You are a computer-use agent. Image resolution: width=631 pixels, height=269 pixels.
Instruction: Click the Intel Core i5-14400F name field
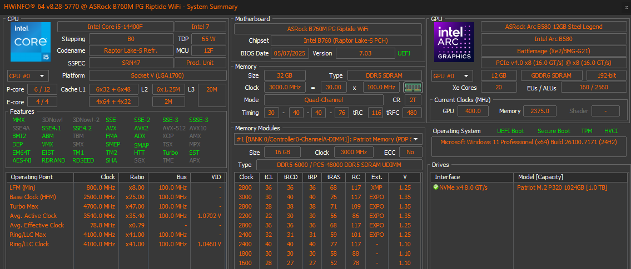[x=115, y=27]
